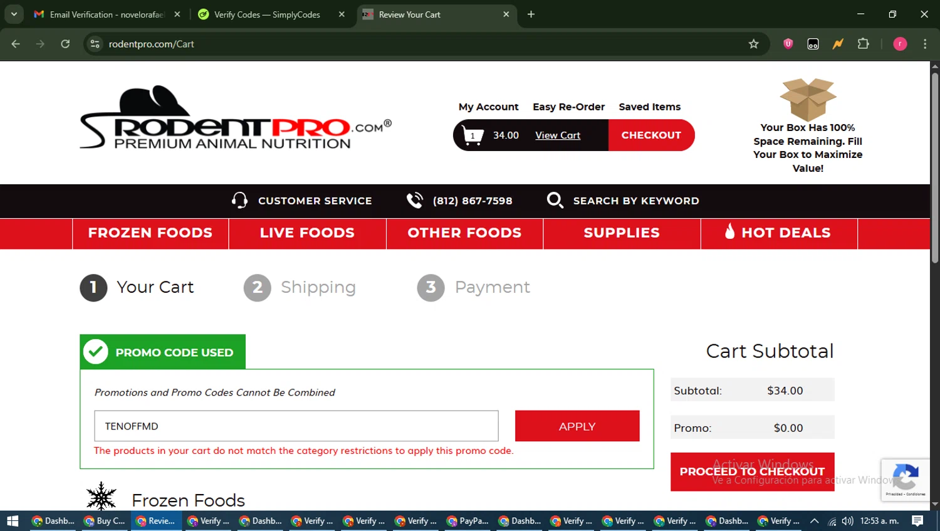Image resolution: width=940 pixels, height=531 pixels.
Task: Click the Promo $0.00 value
Action: click(x=788, y=428)
